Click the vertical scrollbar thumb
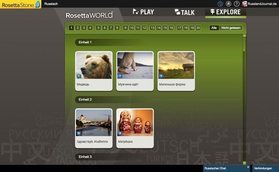279x172 pixels. point(244,44)
